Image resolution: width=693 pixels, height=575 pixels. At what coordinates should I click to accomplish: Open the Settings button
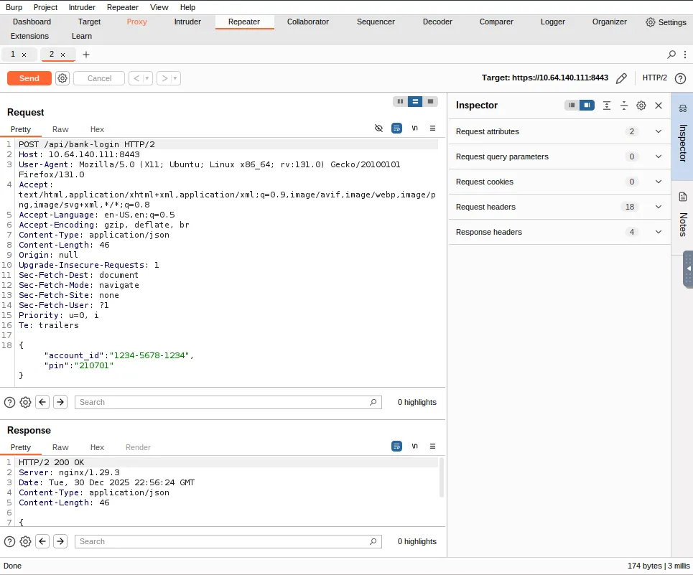click(x=666, y=22)
